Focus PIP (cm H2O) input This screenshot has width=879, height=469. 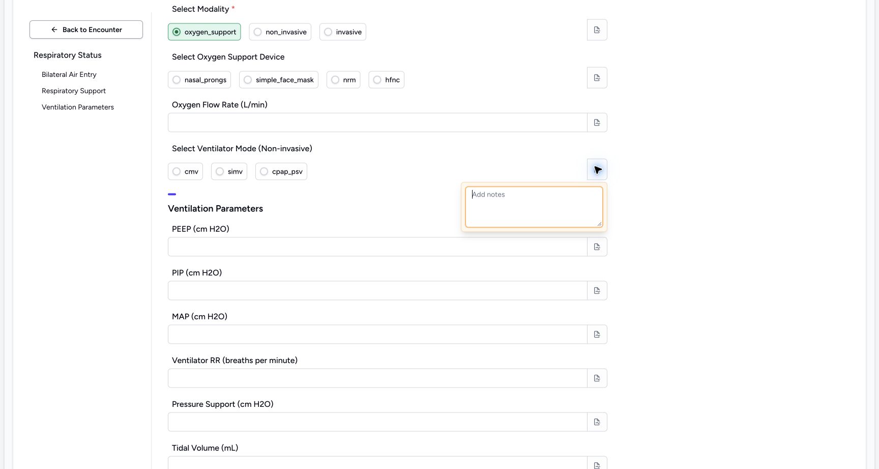coord(377,291)
